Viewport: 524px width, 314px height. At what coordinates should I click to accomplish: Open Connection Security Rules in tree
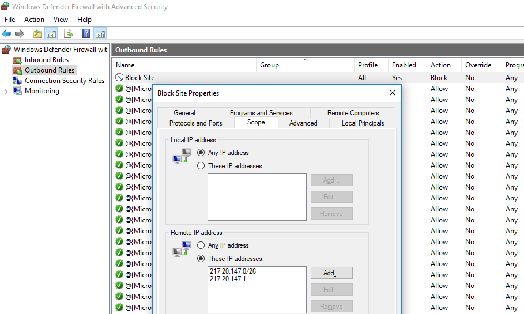(x=64, y=81)
